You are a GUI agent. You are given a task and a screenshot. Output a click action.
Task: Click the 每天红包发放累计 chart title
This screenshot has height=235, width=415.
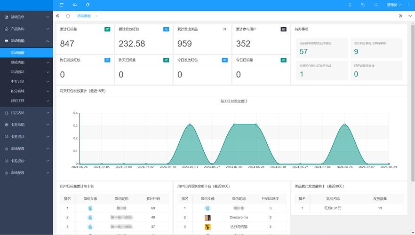234,101
